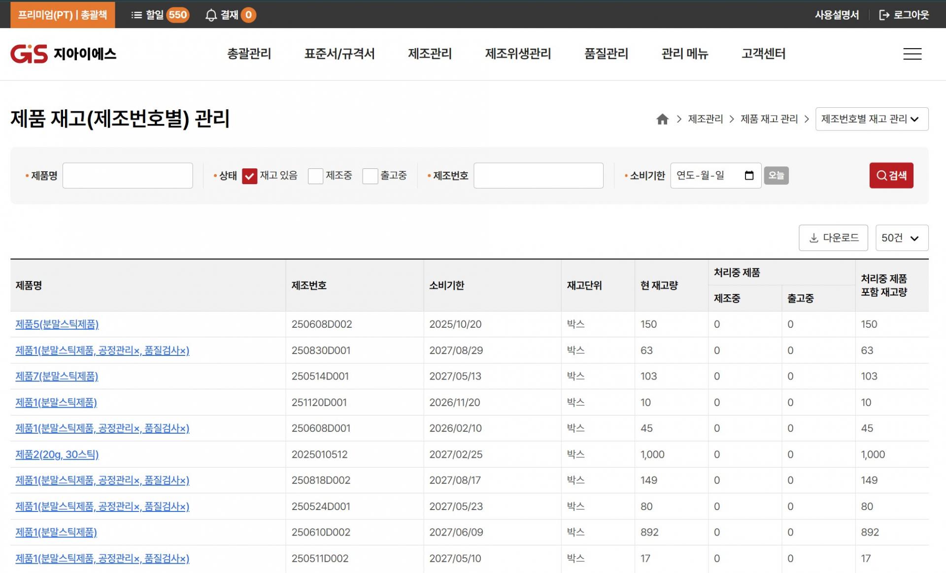Open the 제품5(분말스틱제품) product link
The height and width of the screenshot is (573, 946).
point(57,324)
